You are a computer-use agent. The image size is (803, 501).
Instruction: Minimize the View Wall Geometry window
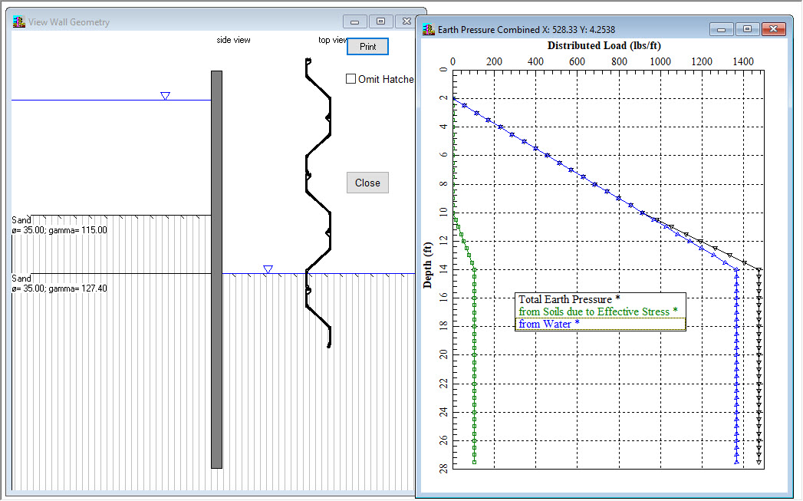click(354, 21)
